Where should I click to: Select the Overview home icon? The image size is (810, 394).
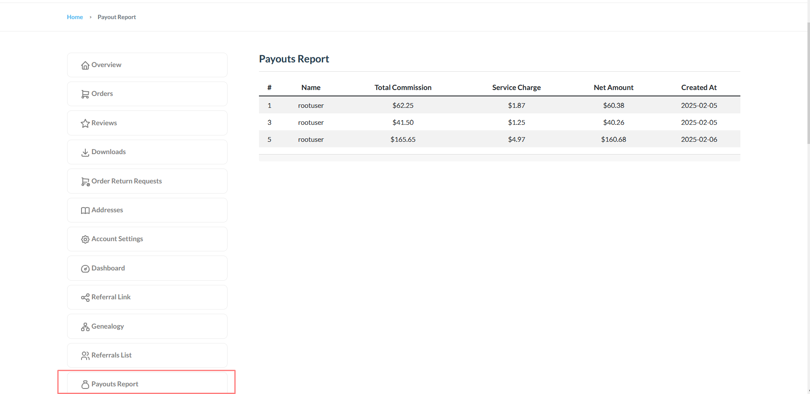(85, 65)
